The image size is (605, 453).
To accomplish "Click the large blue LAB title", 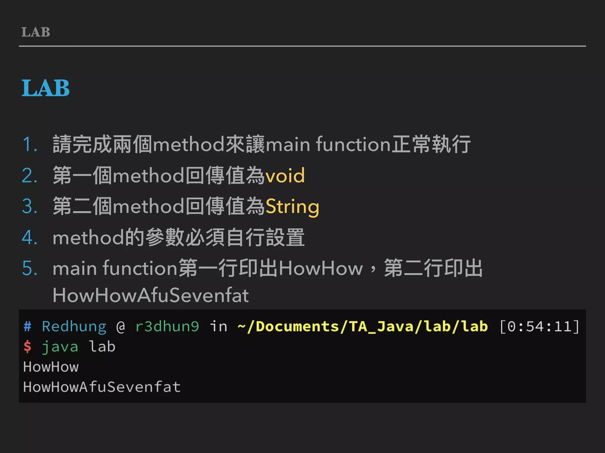I will click(x=45, y=88).
